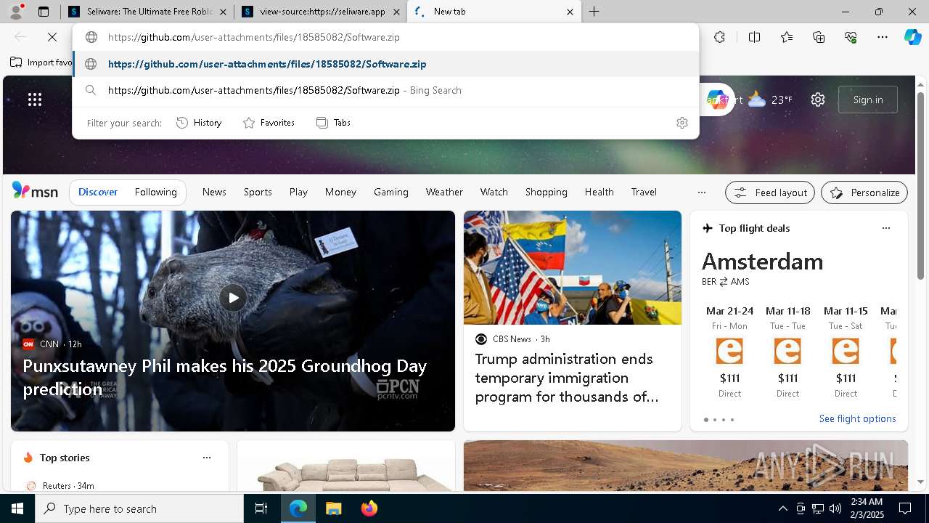
Task: Open the Weather category
Action: click(x=444, y=192)
